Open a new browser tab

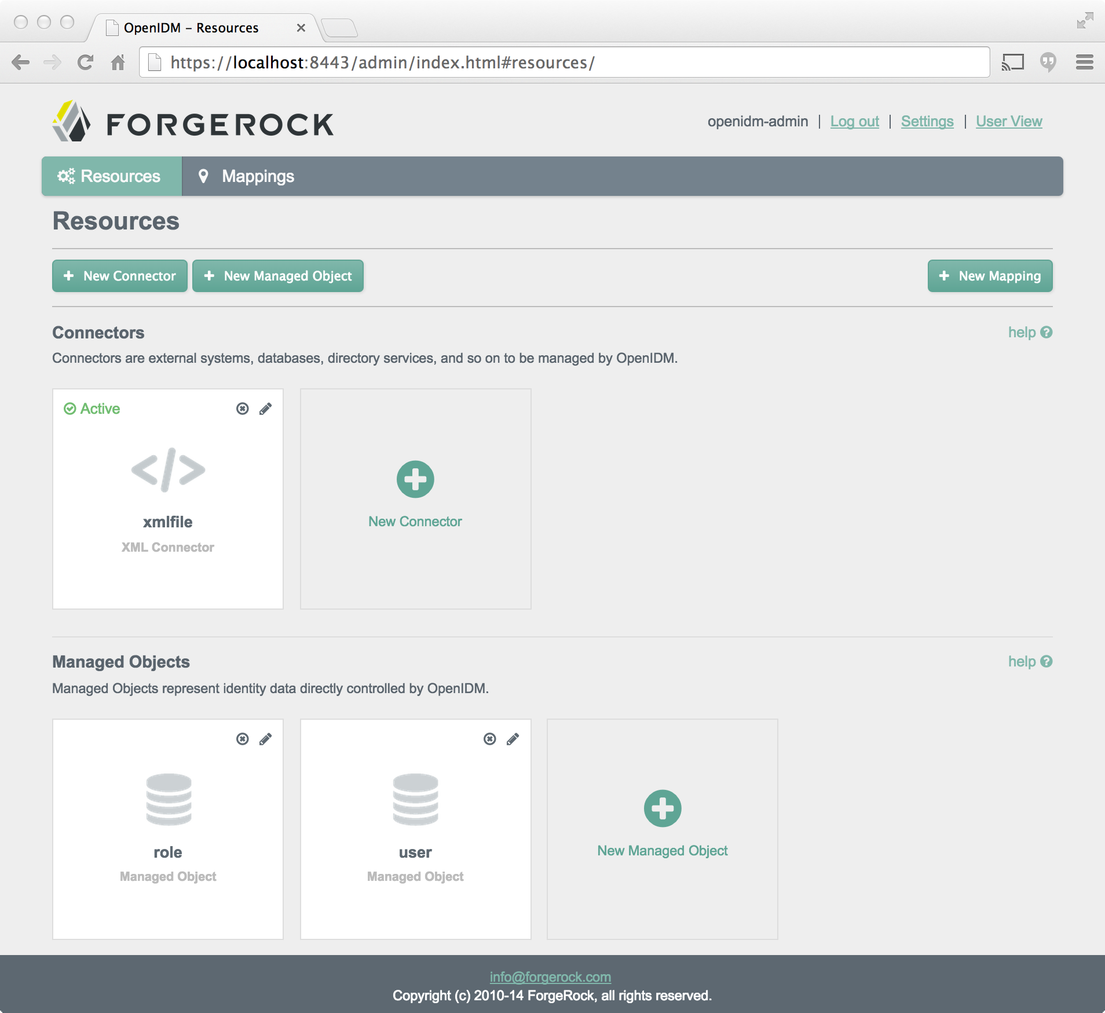click(339, 28)
